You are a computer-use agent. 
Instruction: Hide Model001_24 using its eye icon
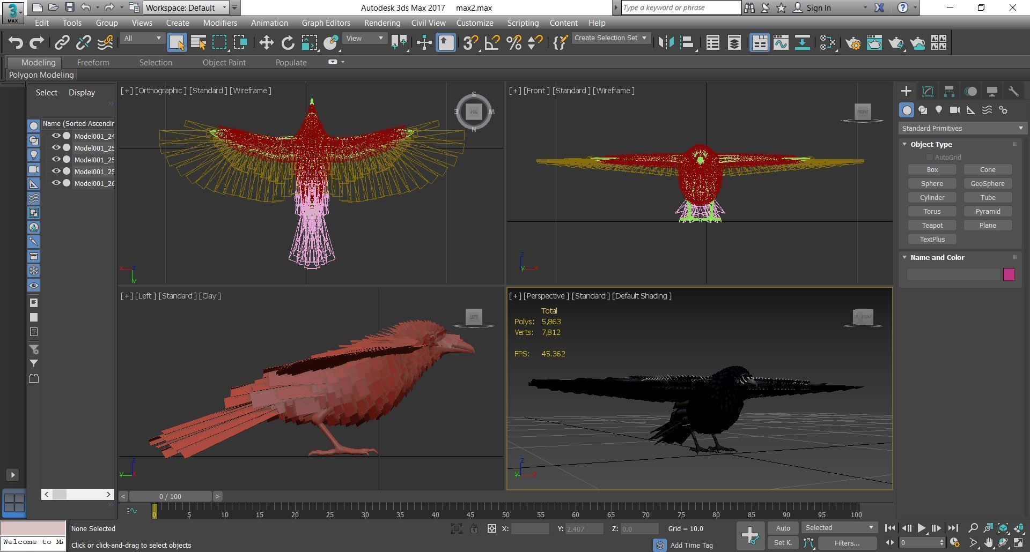click(56, 136)
